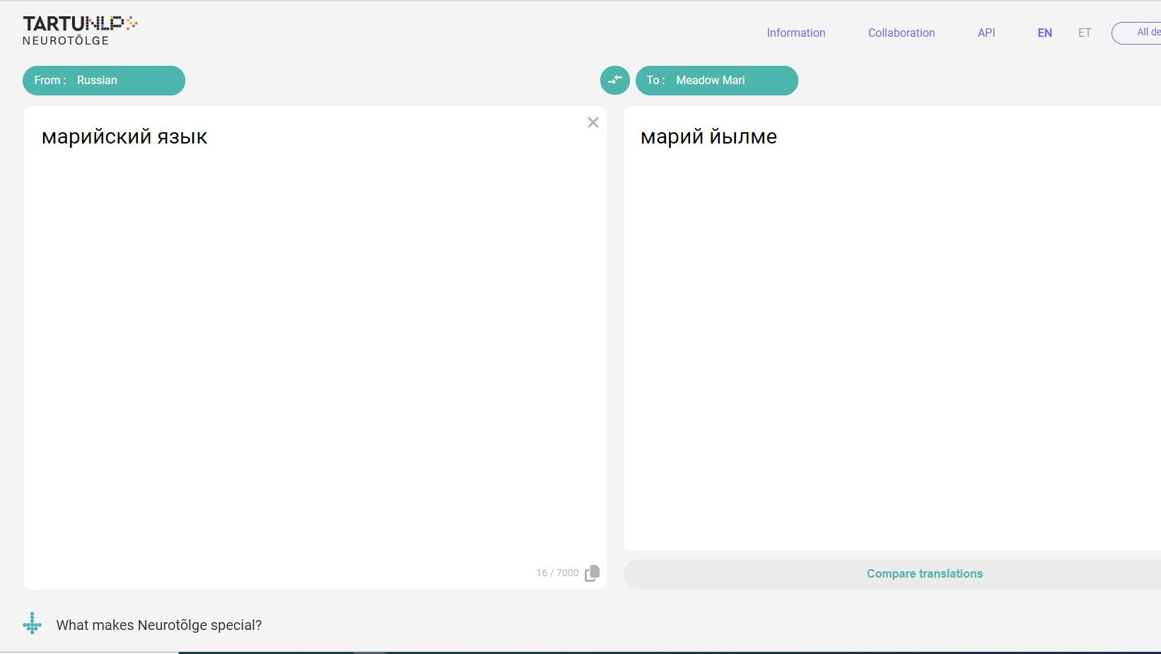Copy the input text to clipboard
Image resolution: width=1161 pixels, height=654 pixels.
[x=592, y=573]
